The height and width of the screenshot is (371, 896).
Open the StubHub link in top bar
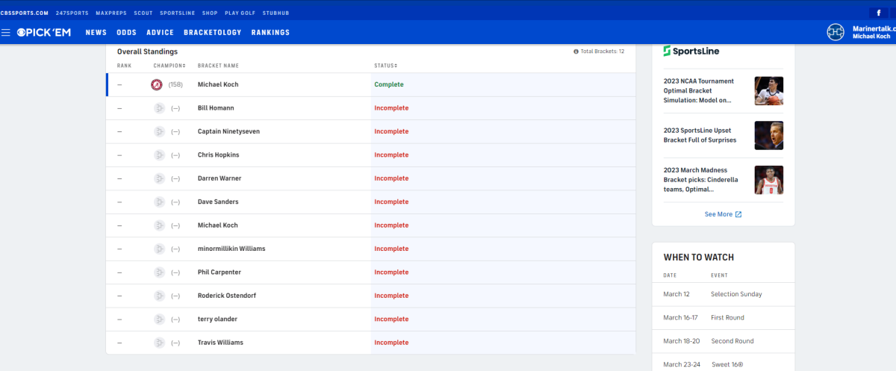tap(276, 13)
